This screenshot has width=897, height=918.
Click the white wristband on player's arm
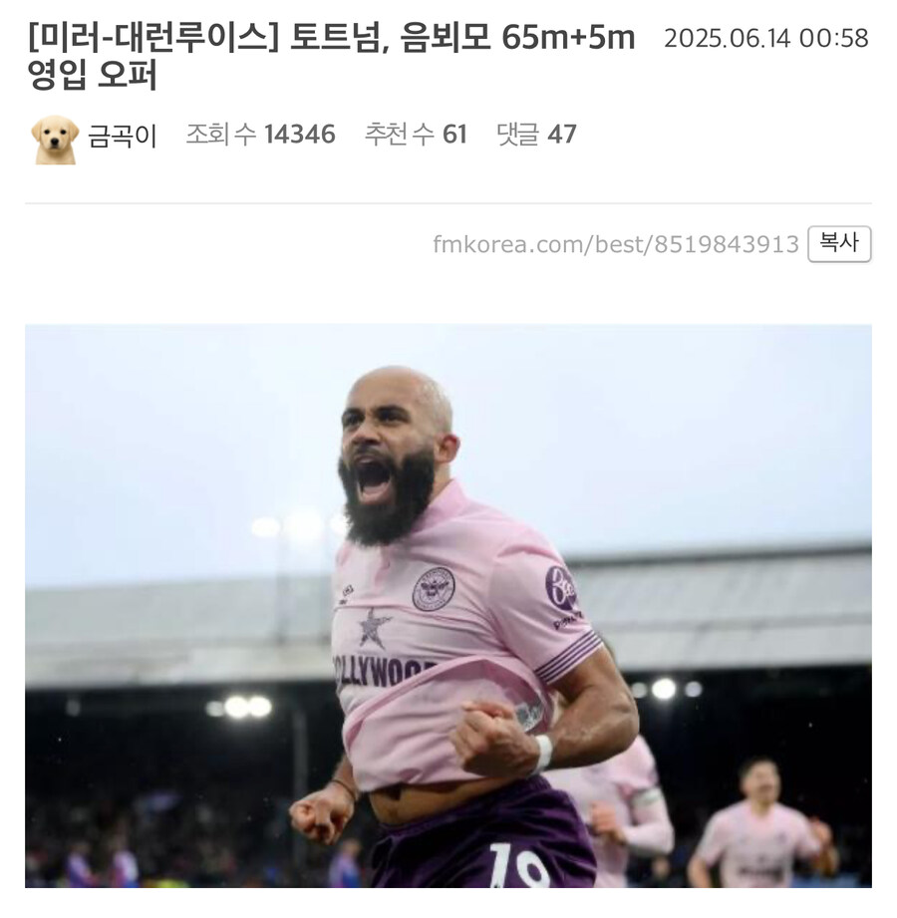544,752
